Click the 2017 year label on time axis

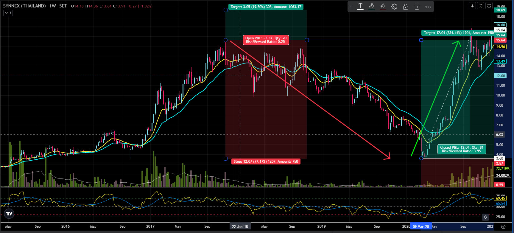coord(150,226)
